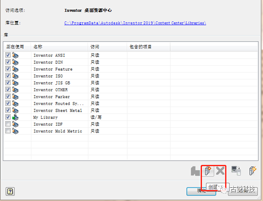The width and height of the screenshot is (263, 201).
Task: Click the 只读 access cell of Inventor ISO
Action: (x=95, y=76)
